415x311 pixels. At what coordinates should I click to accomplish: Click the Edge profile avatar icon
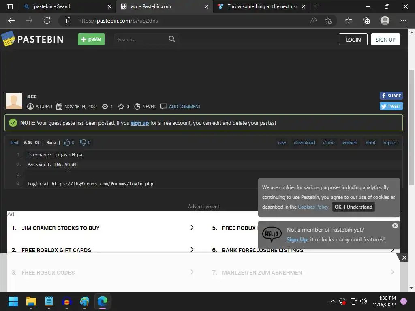[x=385, y=21]
